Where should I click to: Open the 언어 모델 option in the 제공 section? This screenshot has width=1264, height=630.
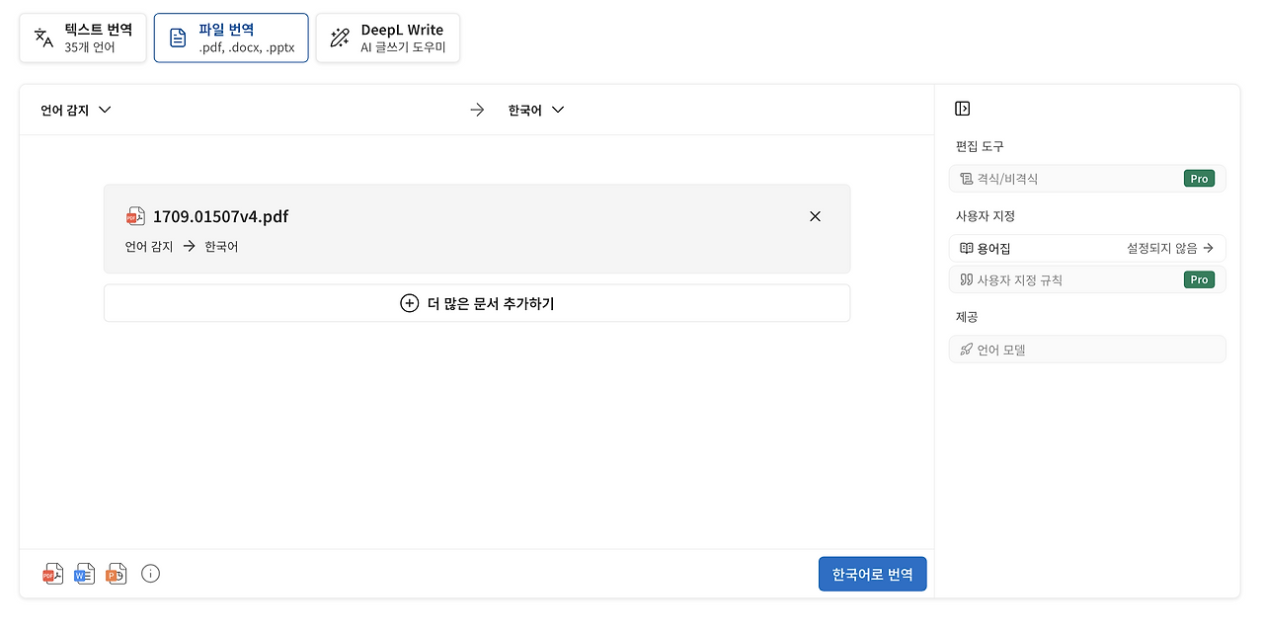[1086, 349]
